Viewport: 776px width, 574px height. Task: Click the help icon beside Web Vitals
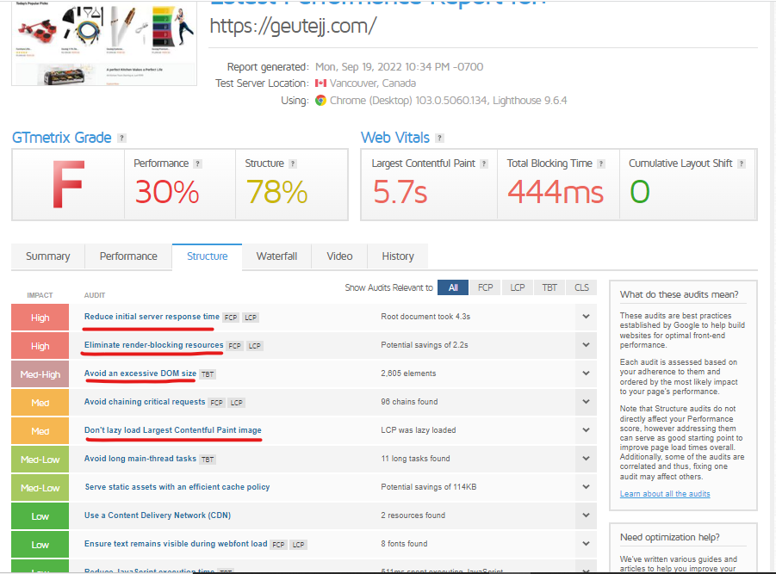click(x=439, y=138)
